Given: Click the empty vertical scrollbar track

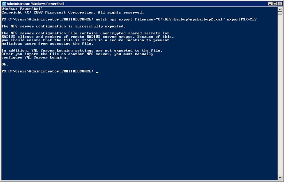Looking at the screenshot, I should (x=280, y=94).
